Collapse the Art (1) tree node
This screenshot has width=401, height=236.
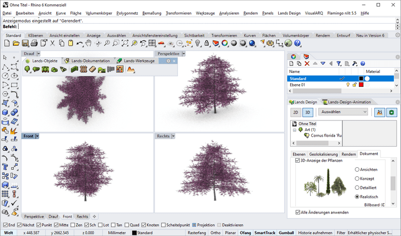[294, 130]
